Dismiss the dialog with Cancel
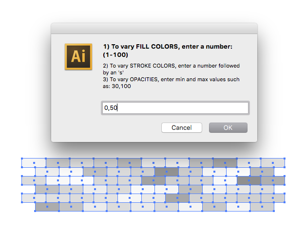Image resolution: width=305 pixels, height=230 pixels. (182, 128)
